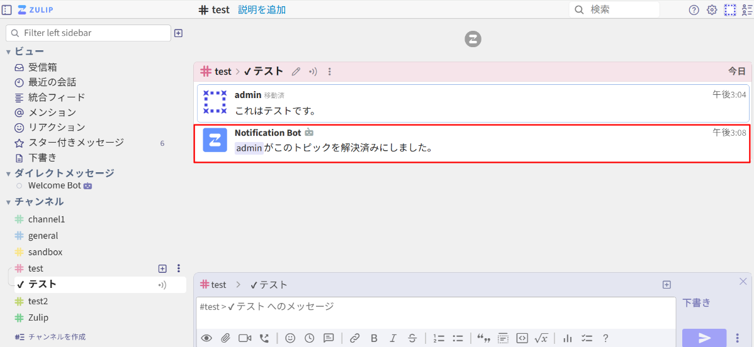This screenshot has width=754, height=347.
Task: Add a to-do list widget
Action: click(x=586, y=338)
